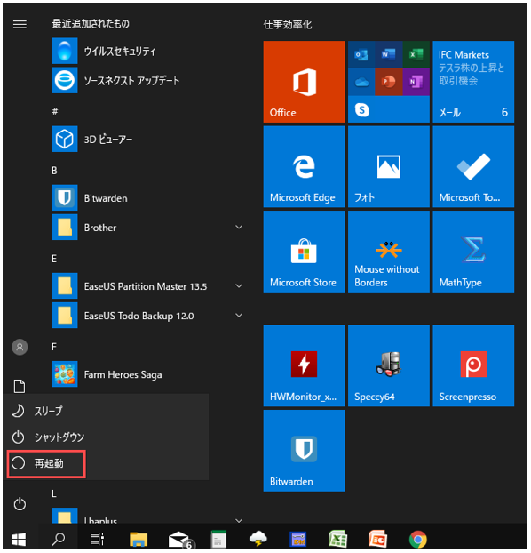Screen dimensions: 531x553
Task: Open OneDrive icon in Office folder tile
Action: click(361, 82)
